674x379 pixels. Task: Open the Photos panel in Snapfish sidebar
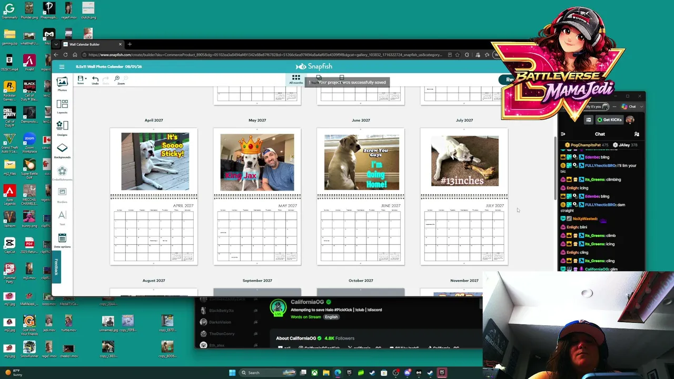click(x=62, y=84)
